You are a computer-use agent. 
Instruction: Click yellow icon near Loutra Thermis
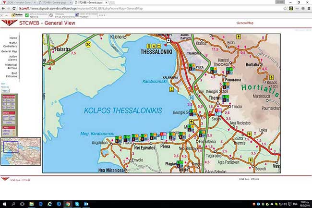click(249, 134)
